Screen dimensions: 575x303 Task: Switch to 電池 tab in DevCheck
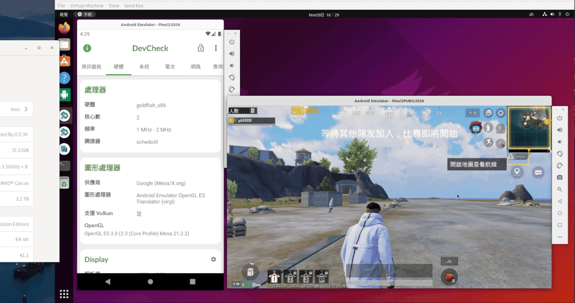click(170, 67)
